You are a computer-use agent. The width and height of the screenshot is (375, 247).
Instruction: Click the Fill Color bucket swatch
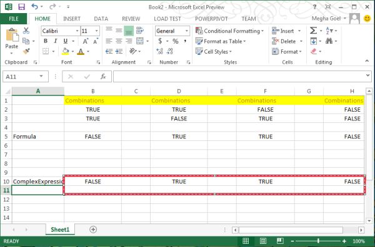[x=66, y=51]
